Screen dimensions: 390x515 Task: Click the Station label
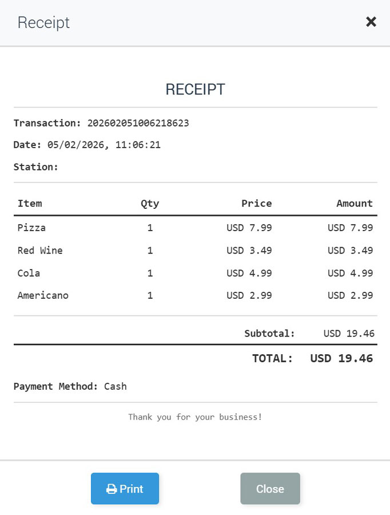tap(36, 167)
